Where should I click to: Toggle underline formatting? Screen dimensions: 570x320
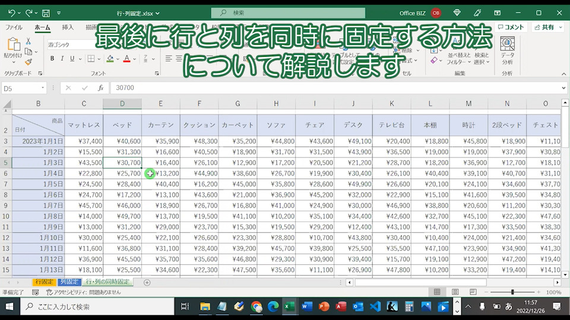(72, 59)
